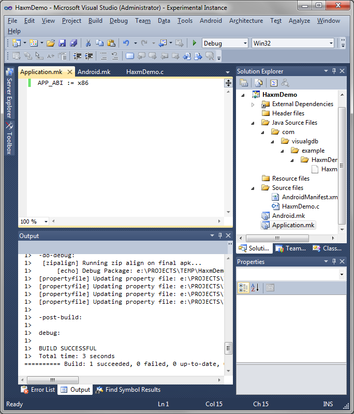Collapse the visualgdb folder node

point(272,142)
